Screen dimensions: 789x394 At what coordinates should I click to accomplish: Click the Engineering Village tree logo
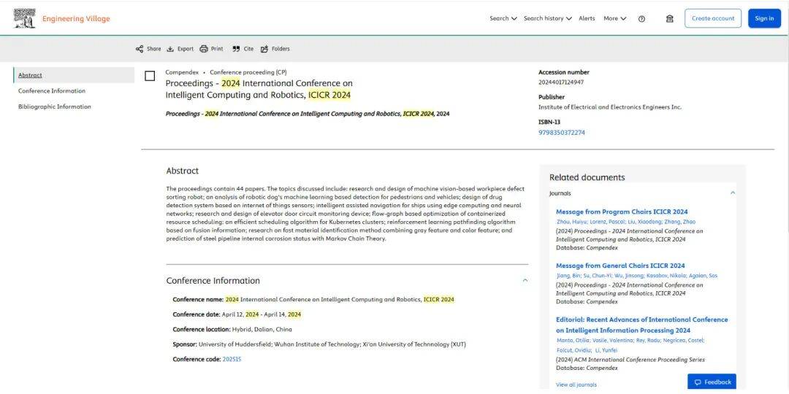24,18
